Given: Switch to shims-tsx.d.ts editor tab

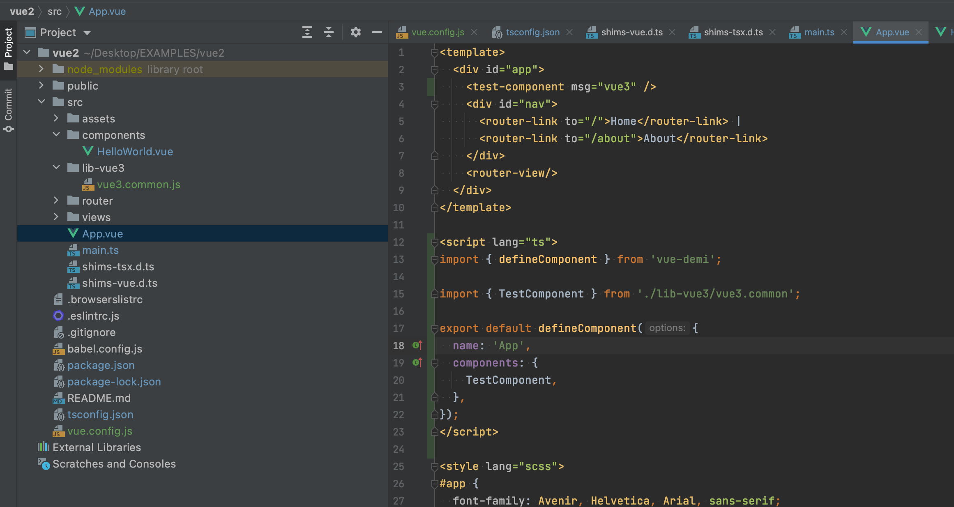Looking at the screenshot, I should point(733,32).
